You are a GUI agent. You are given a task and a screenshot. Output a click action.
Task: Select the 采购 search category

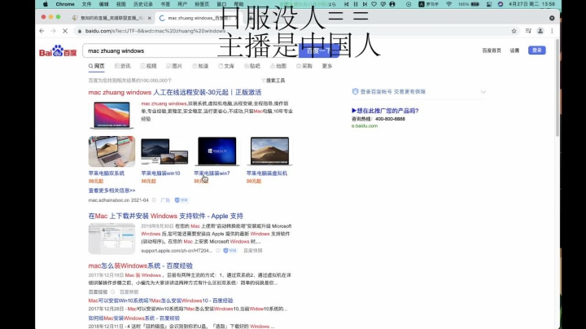304,66
